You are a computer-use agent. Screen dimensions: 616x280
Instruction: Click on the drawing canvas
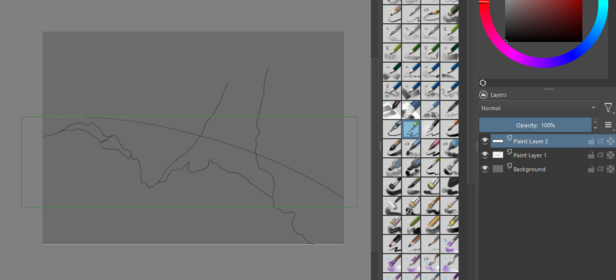coord(193,138)
